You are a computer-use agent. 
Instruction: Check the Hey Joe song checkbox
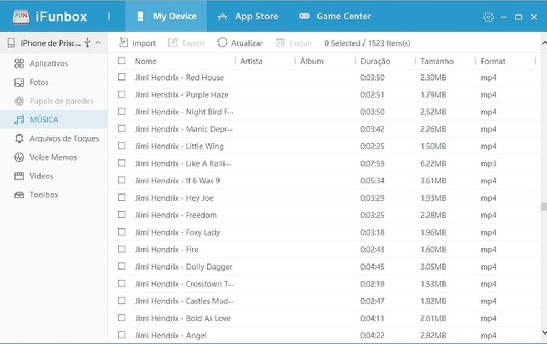[121, 197]
